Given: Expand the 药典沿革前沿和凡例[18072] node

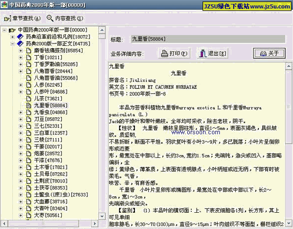Looking at the screenshot, I should (x=12, y=37).
